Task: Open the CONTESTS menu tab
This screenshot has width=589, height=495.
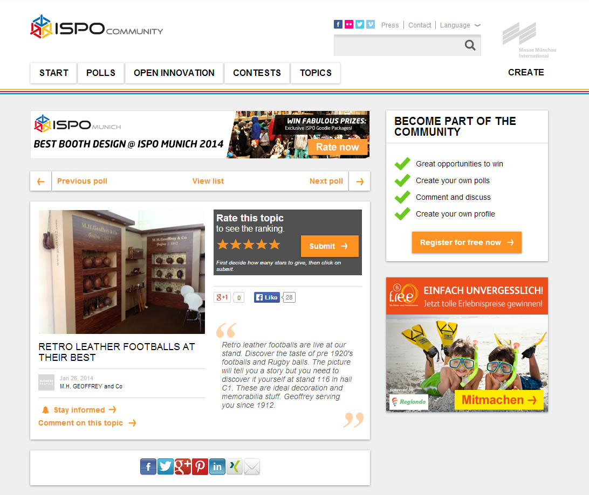Action: 257,73
